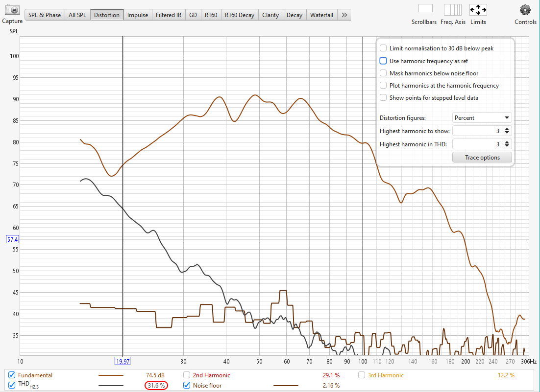Click the SPL axis label
The height and width of the screenshot is (392, 540).
coord(14,31)
